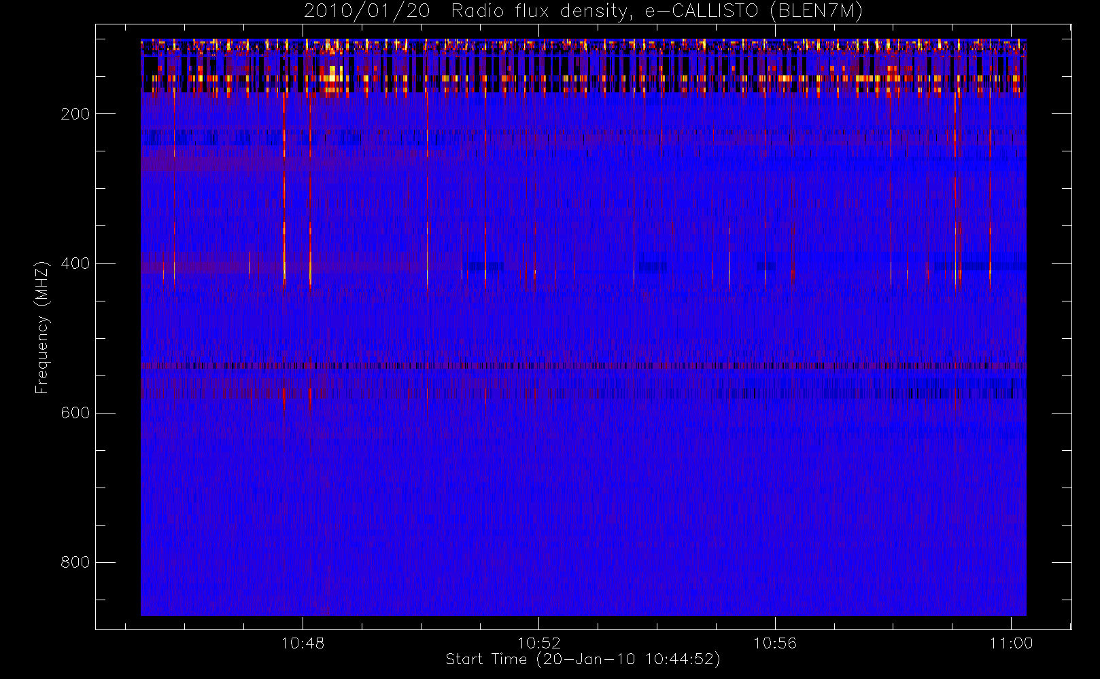Click the 'Frequency (MHZ)' axis label

click(42, 327)
